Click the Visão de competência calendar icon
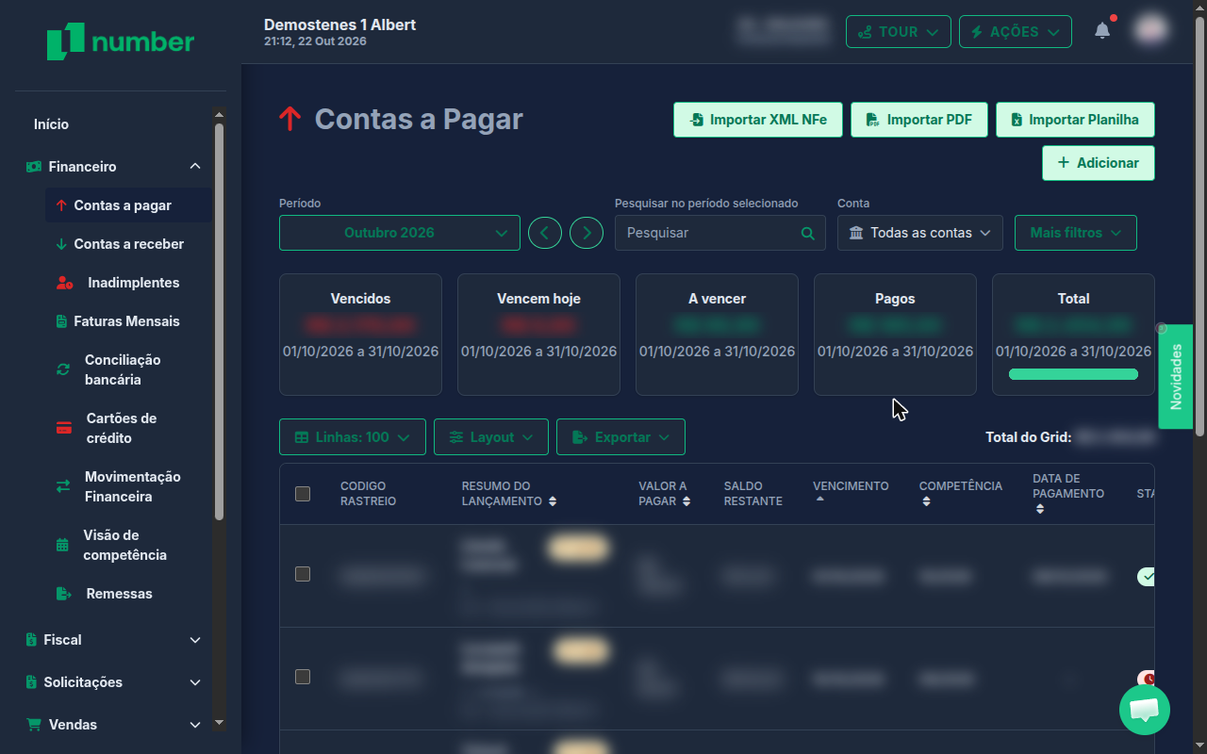The image size is (1207, 754). click(62, 545)
